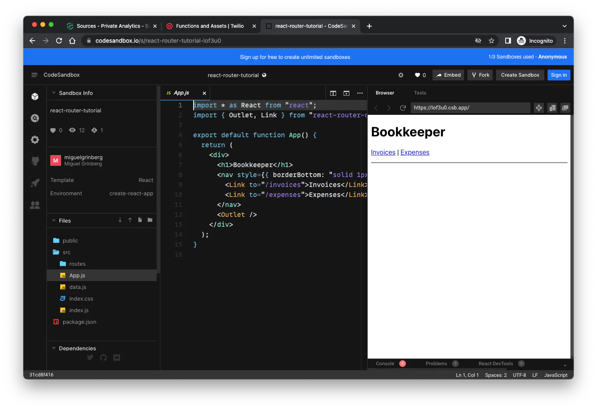This screenshot has width=597, height=410.
Task: Toggle the split editor view
Action: tap(333, 93)
